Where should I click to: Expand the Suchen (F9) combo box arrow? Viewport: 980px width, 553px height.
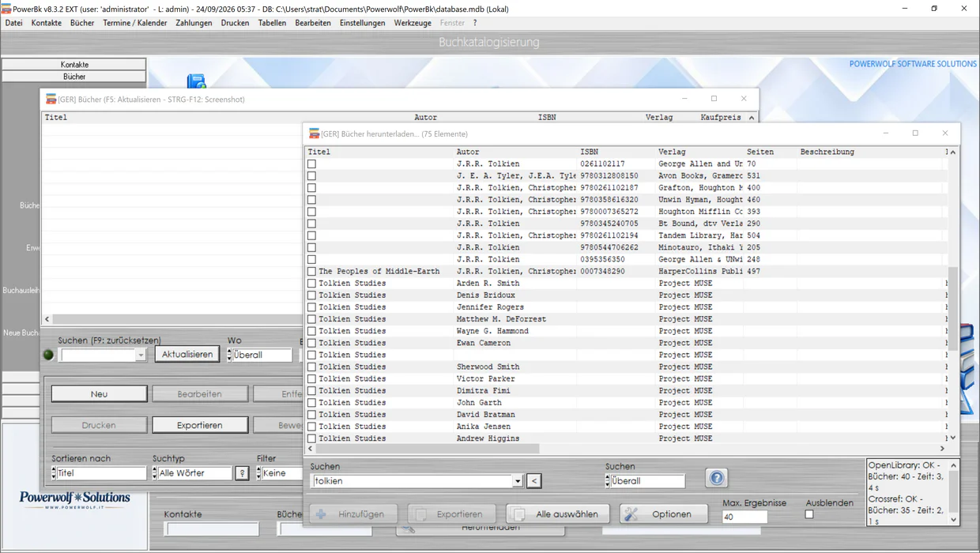[141, 355]
